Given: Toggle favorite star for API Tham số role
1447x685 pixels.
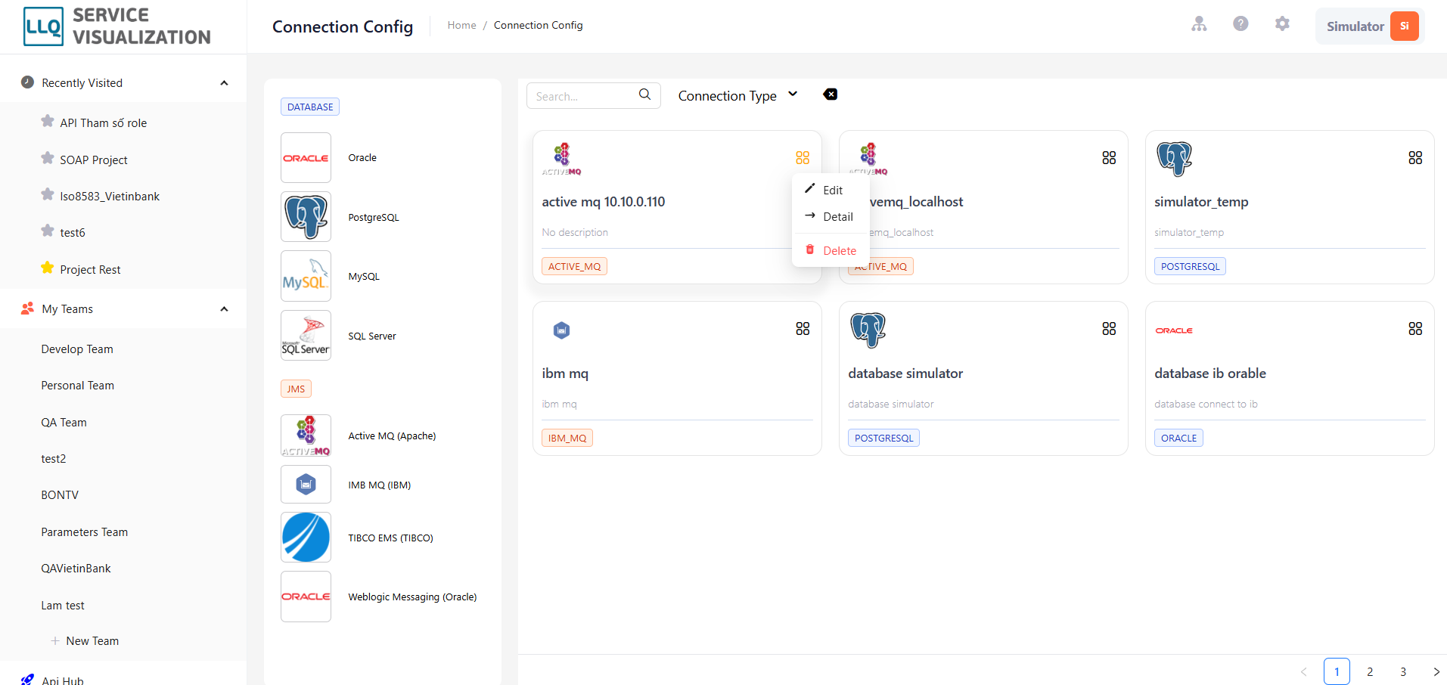Looking at the screenshot, I should coord(48,121).
